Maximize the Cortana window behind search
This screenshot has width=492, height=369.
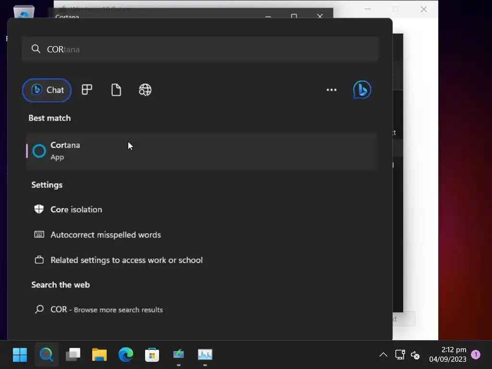point(294,16)
